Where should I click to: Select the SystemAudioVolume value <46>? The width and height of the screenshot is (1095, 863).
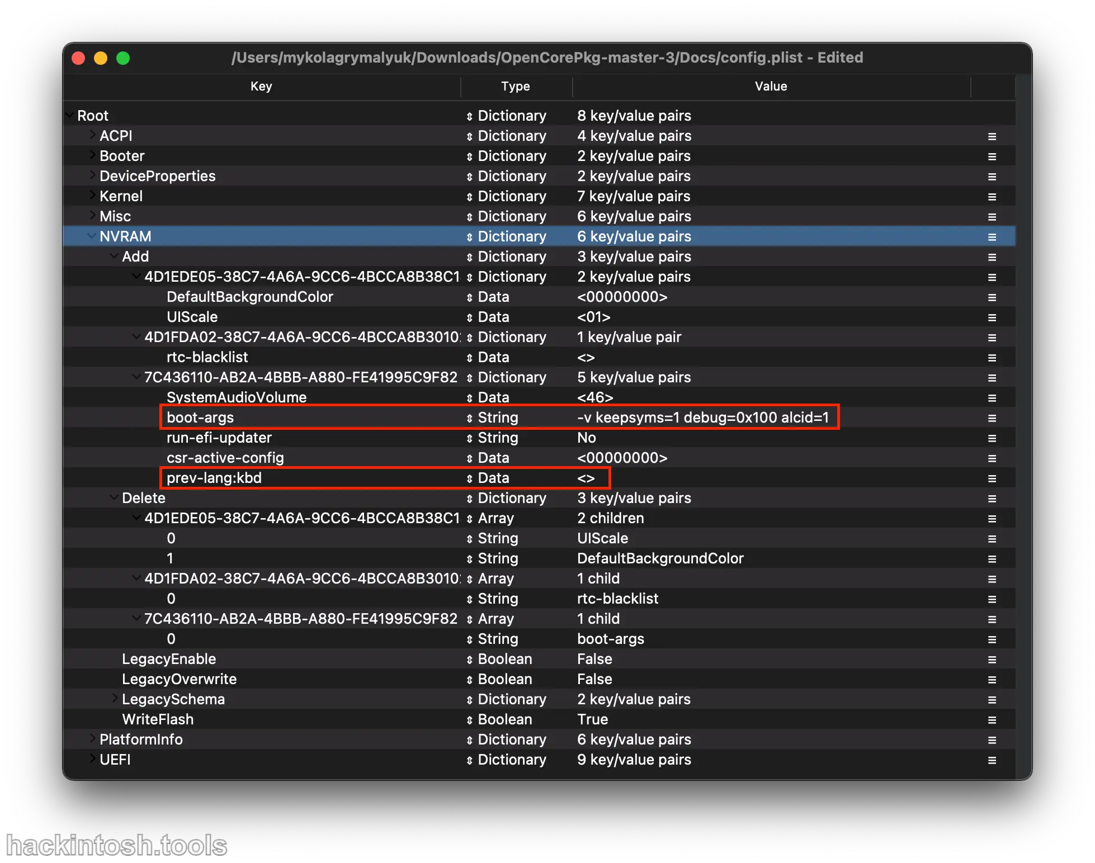(595, 397)
